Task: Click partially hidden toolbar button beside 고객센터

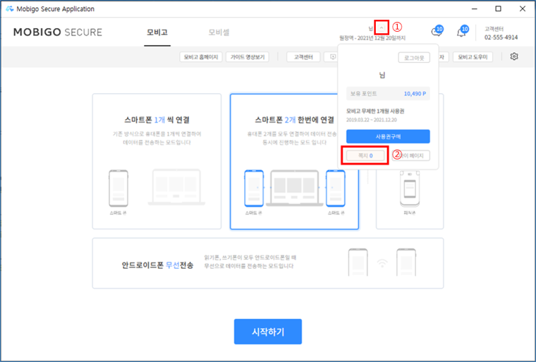Action: pos(331,56)
